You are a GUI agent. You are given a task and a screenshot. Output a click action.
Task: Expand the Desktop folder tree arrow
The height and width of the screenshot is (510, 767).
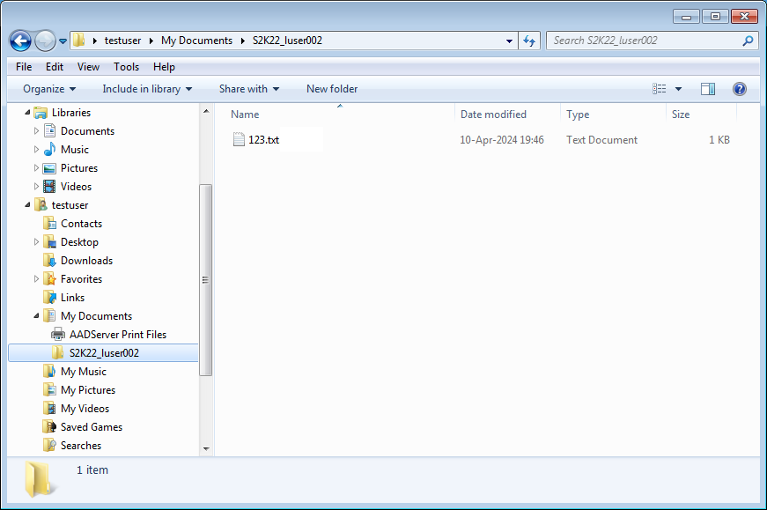coord(37,242)
